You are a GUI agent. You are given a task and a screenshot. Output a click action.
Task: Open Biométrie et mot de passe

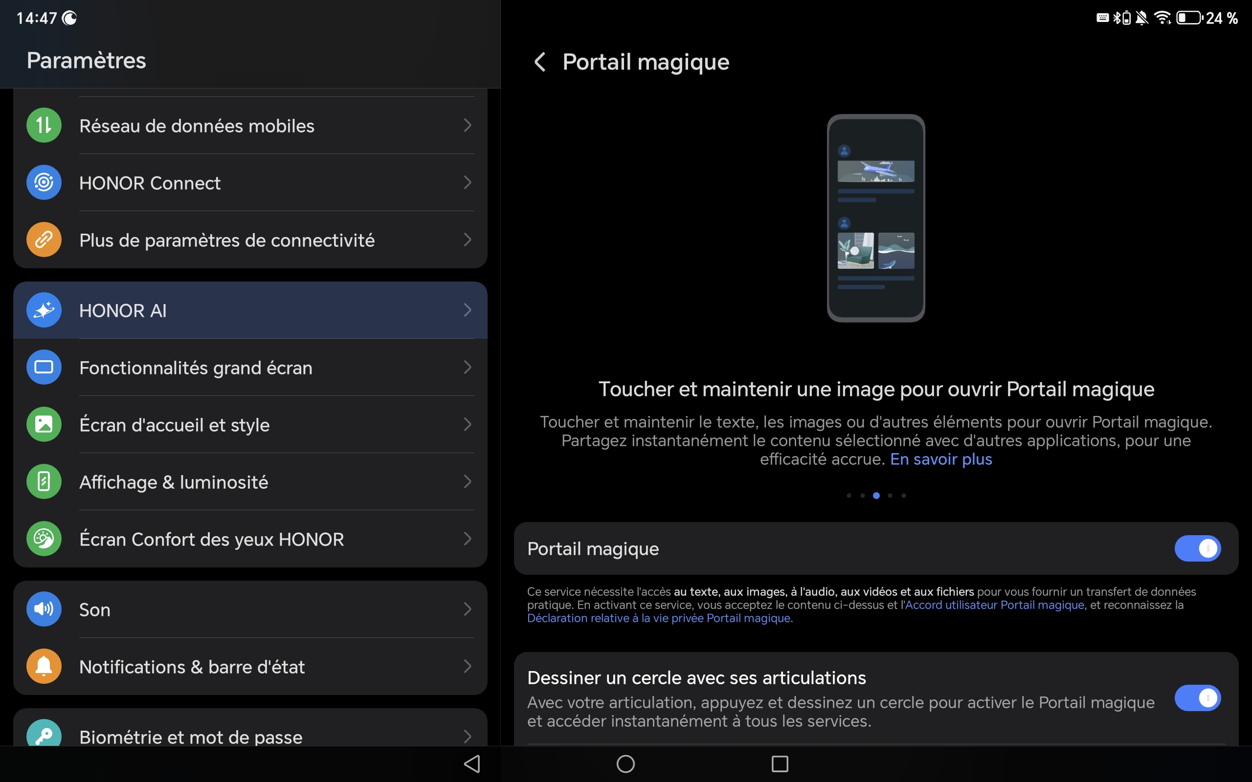190,736
